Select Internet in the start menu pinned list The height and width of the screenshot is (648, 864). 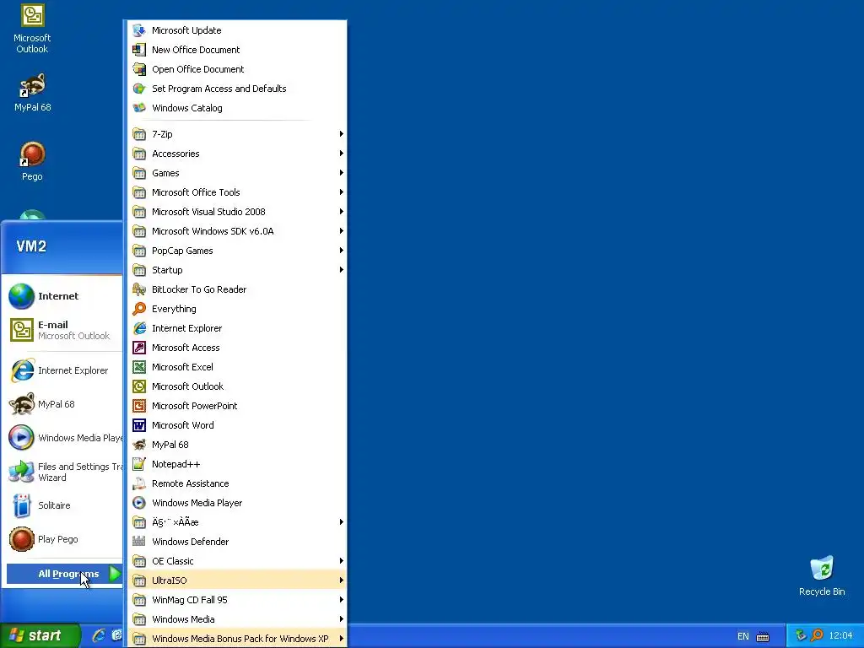(63, 296)
